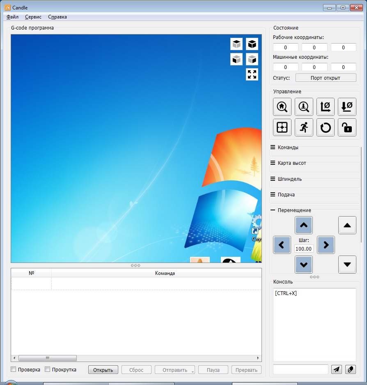The image size is (367, 385).
Task: Click first work coordinate X field
Action: click(286, 47)
